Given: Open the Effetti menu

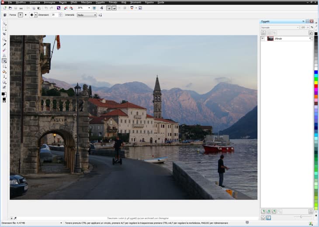Looking at the screenshot, I should pyautogui.click(x=74, y=2).
